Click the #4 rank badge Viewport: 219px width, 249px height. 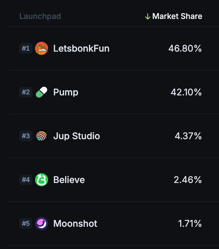pyautogui.click(x=26, y=180)
